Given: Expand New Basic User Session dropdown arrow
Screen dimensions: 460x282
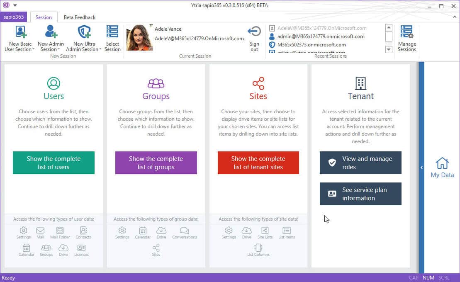Looking at the screenshot, I should (33, 49).
